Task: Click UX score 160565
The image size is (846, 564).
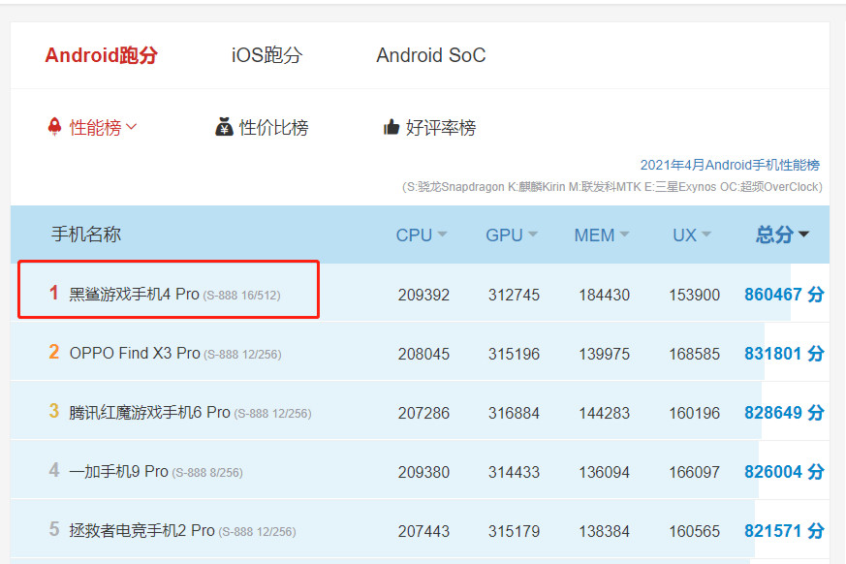Action: pyautogui.click(x=695, y=532)
